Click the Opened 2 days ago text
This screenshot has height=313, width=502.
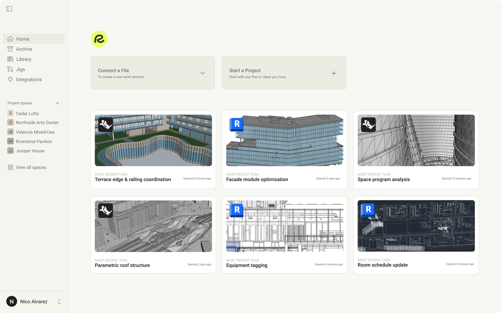199,264
